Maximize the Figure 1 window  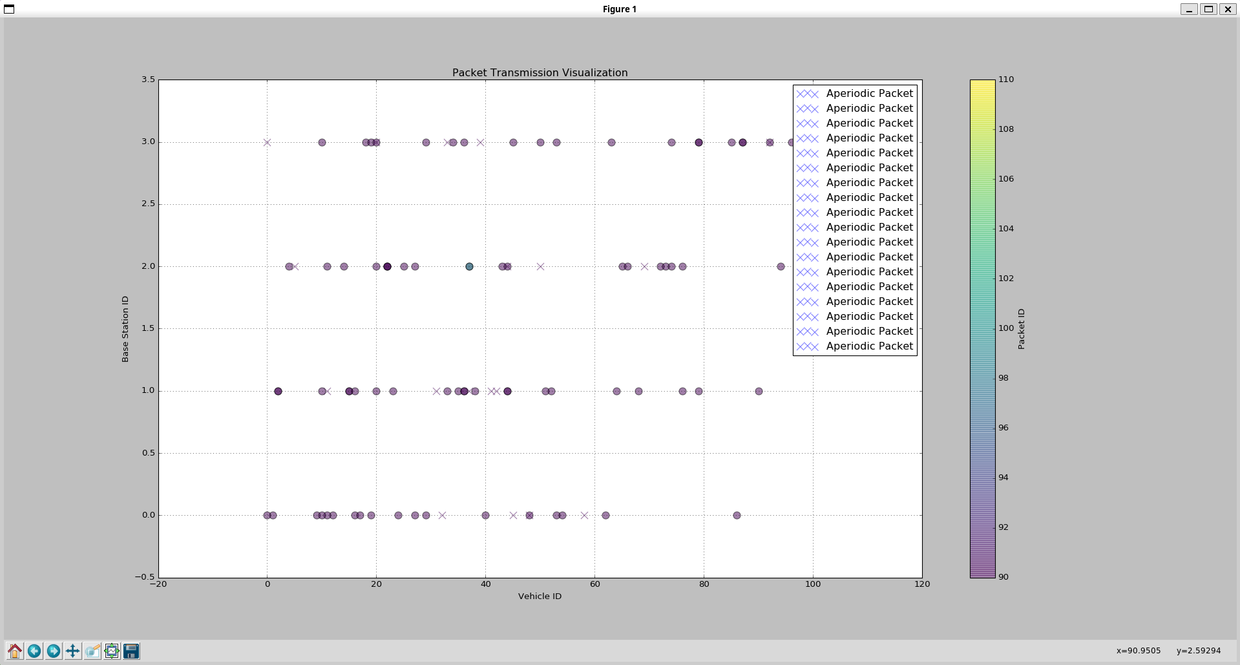(x=1208, y=9)
